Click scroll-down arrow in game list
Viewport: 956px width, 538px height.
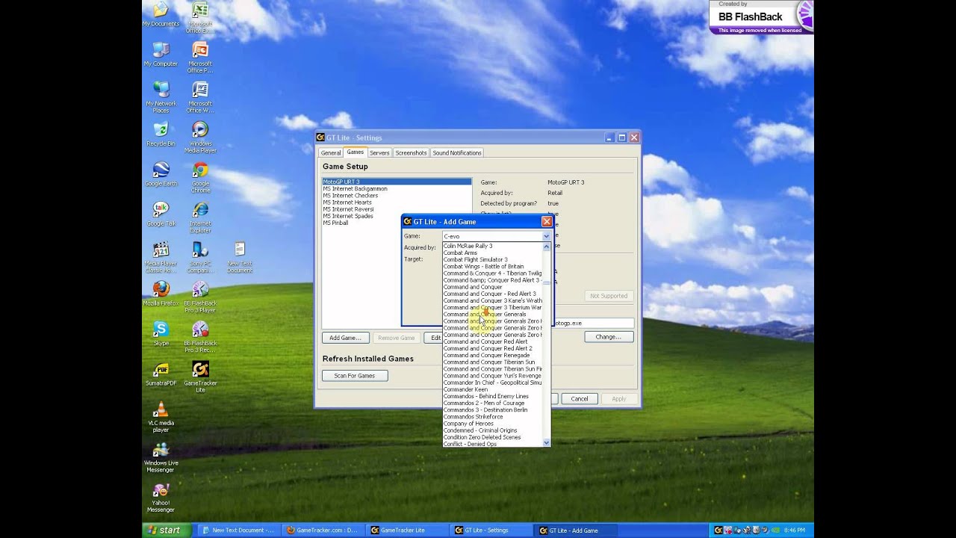(x=546, y=442)
